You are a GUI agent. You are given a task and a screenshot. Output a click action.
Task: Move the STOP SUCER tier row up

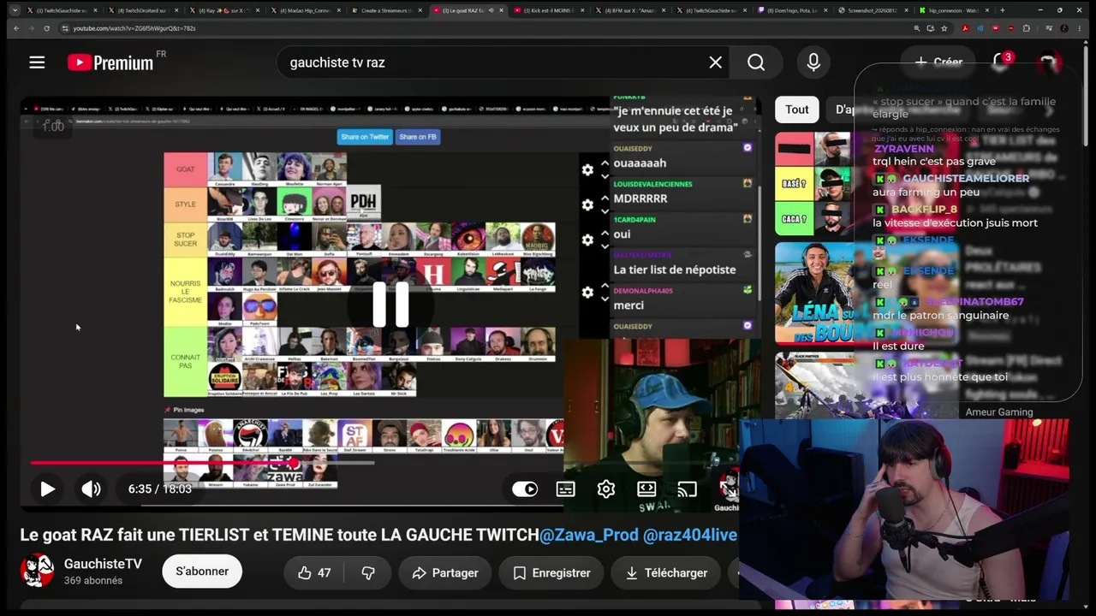pos(605,234)
